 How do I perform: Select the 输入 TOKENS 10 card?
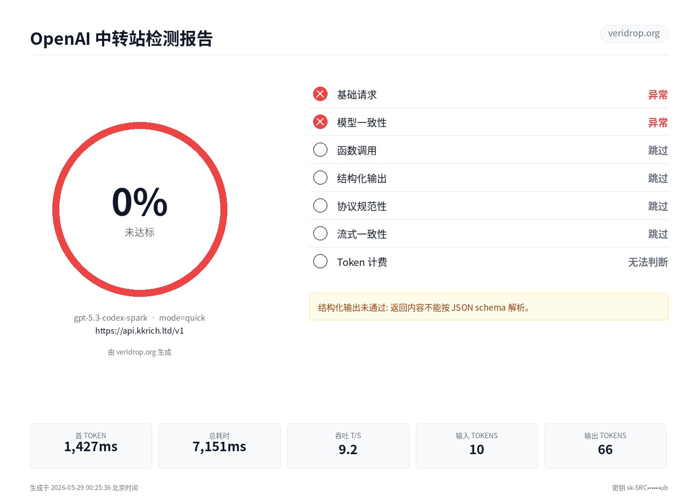tap(477, 446)
